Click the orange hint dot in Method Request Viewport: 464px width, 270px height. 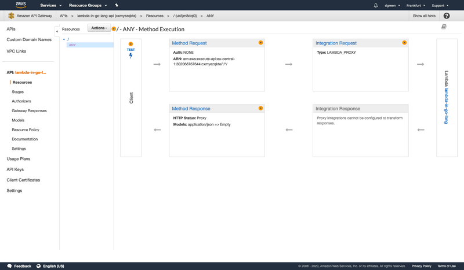[x=260, y=43]
